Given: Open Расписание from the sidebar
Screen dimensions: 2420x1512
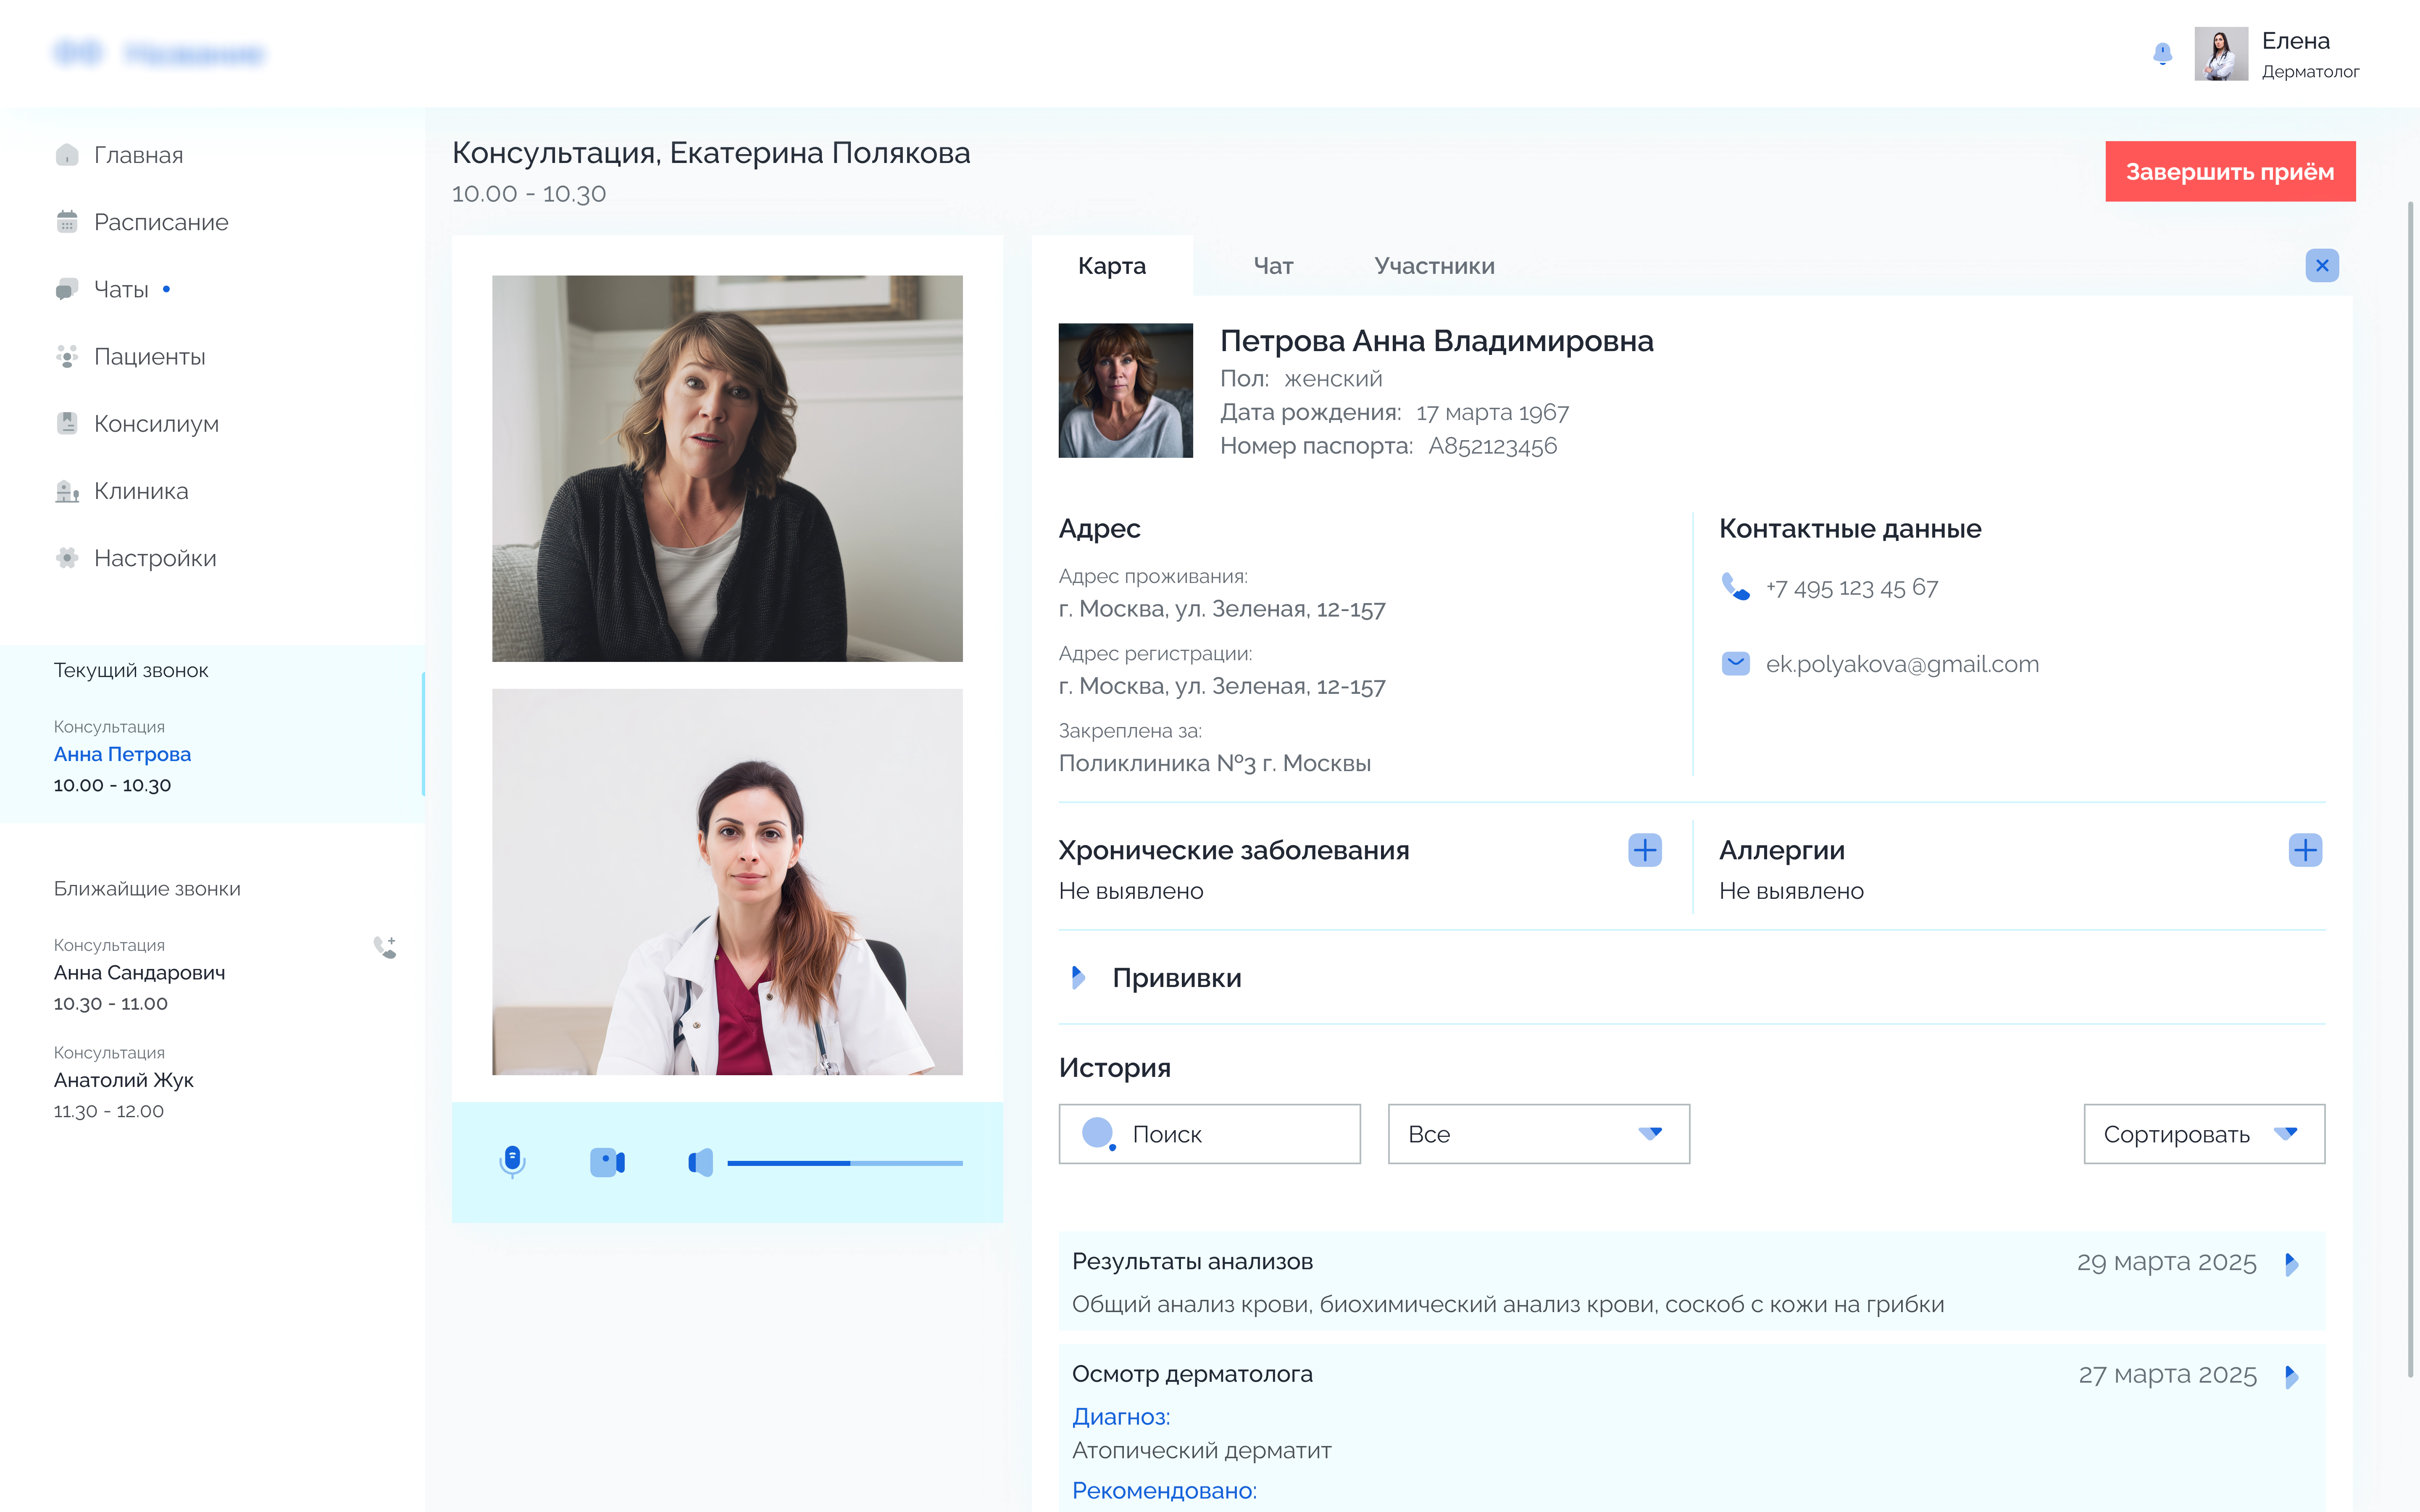Looking at the screenshot, I should pos(160,222).
